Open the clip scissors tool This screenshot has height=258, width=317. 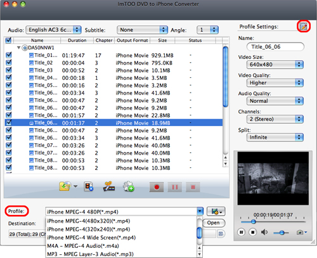tap(109, 186)
